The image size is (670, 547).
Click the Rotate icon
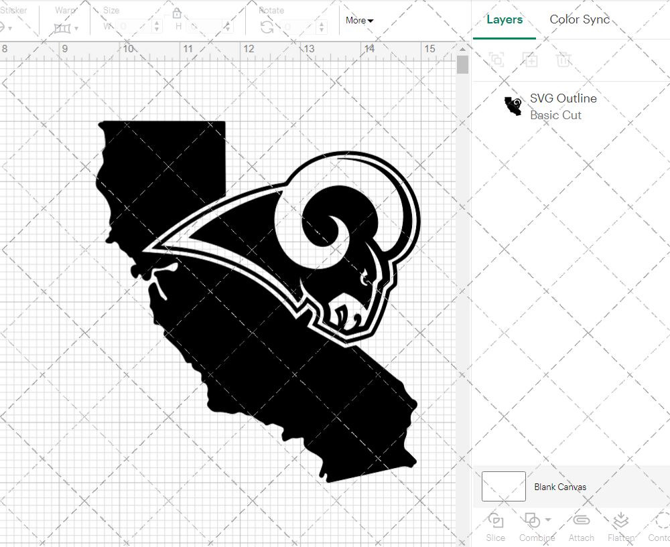267,27
